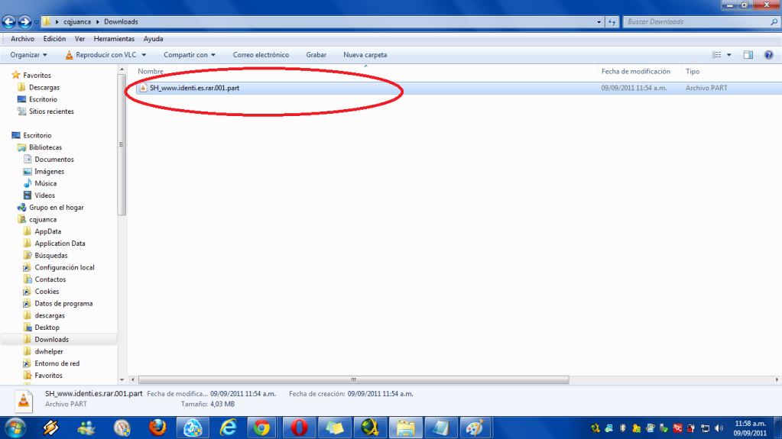The image size is (782, 439).
Task: Open Bibliotecas in navigation tree
Action: click(45, 147)
